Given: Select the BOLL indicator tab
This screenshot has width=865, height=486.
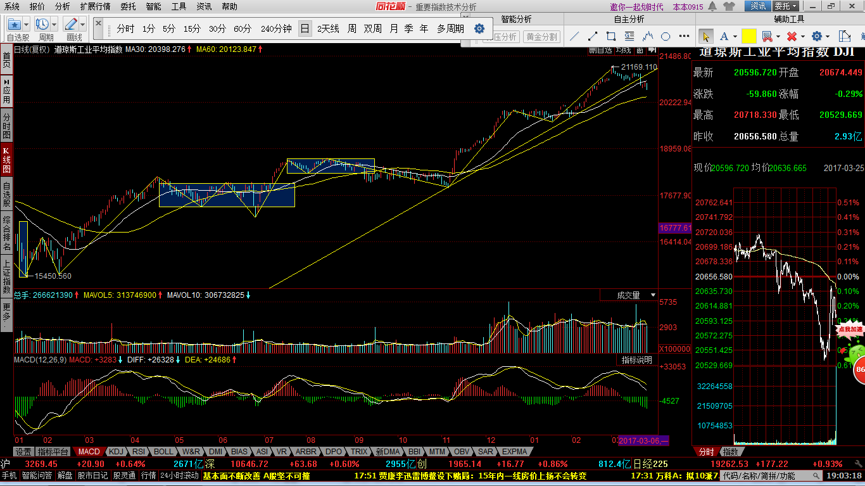Looking at the screenshot, I should pos(163,452).
